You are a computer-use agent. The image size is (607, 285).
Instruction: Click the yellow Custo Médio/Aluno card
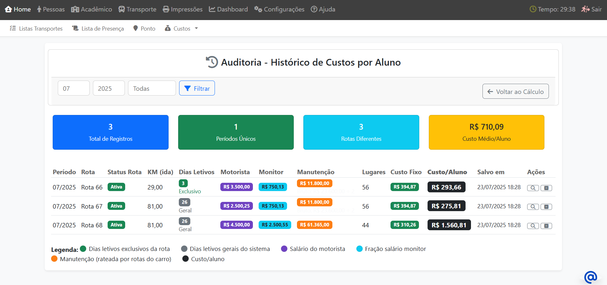coord(486,132)
